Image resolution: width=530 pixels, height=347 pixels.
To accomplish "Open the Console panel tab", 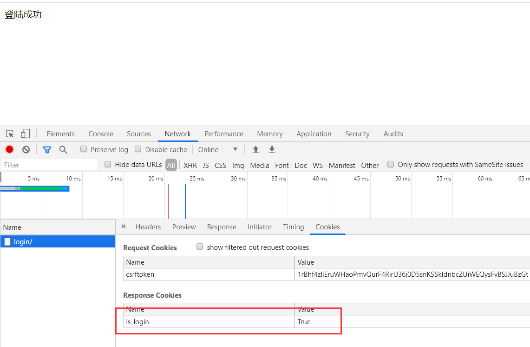I will 101,133.
